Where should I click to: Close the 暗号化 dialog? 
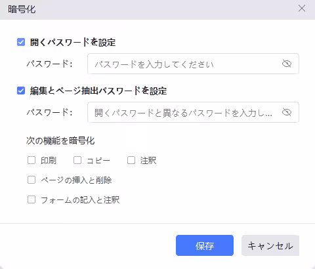[x=302, y=9]
